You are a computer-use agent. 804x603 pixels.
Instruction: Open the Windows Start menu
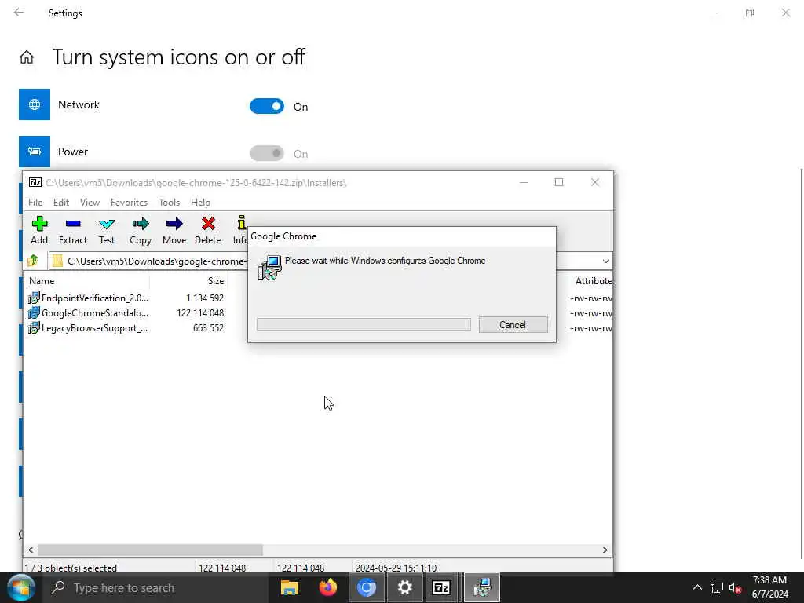click(x=20, y=587)
